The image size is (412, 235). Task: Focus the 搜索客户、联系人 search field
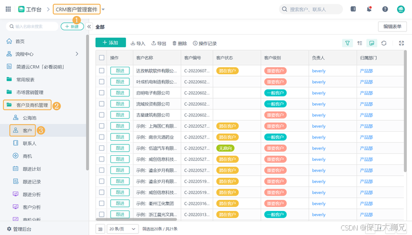point(311,10)
